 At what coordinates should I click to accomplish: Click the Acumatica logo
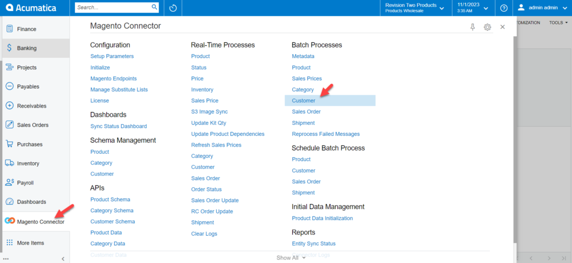[31, 8]
